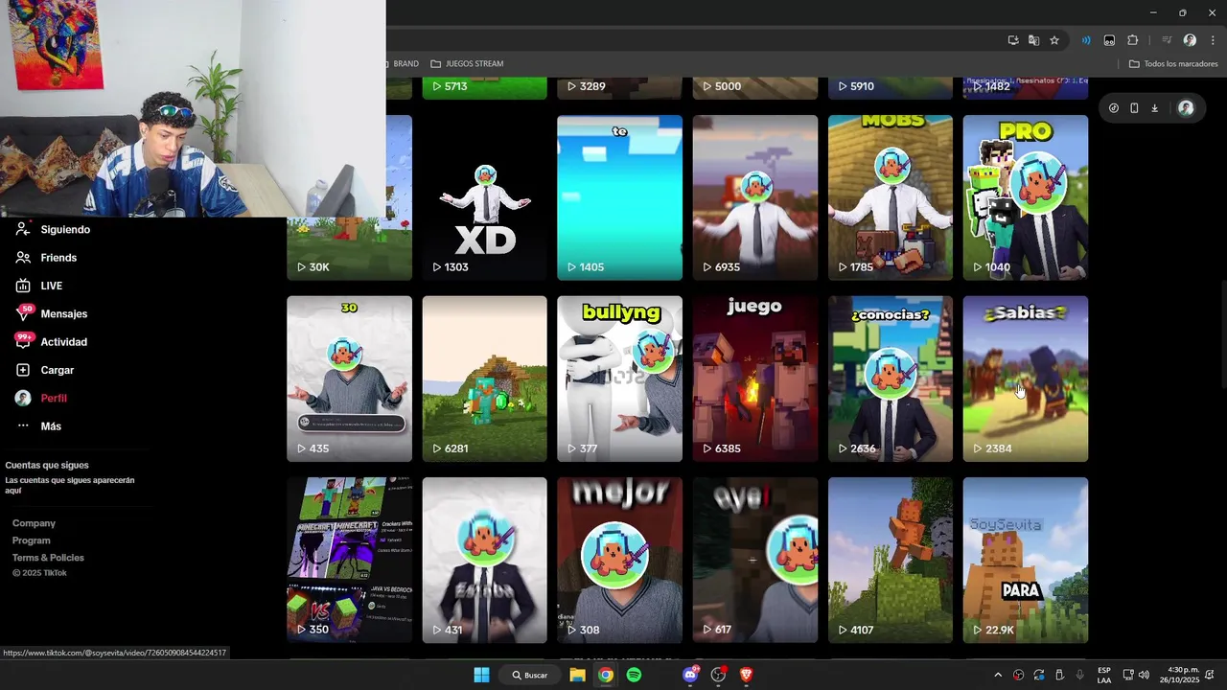The image size is (1227, 690).
Task: Open the Terms & Policies footer link
Action: coord(48,558)
